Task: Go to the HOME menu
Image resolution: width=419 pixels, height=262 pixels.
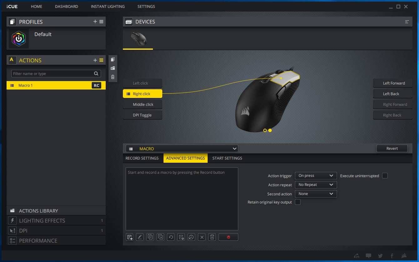Action: [37, 7]
